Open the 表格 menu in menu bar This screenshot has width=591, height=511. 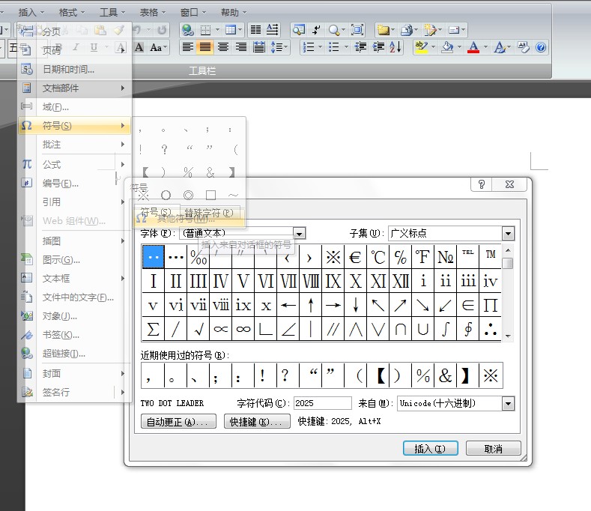click(149, 12)
